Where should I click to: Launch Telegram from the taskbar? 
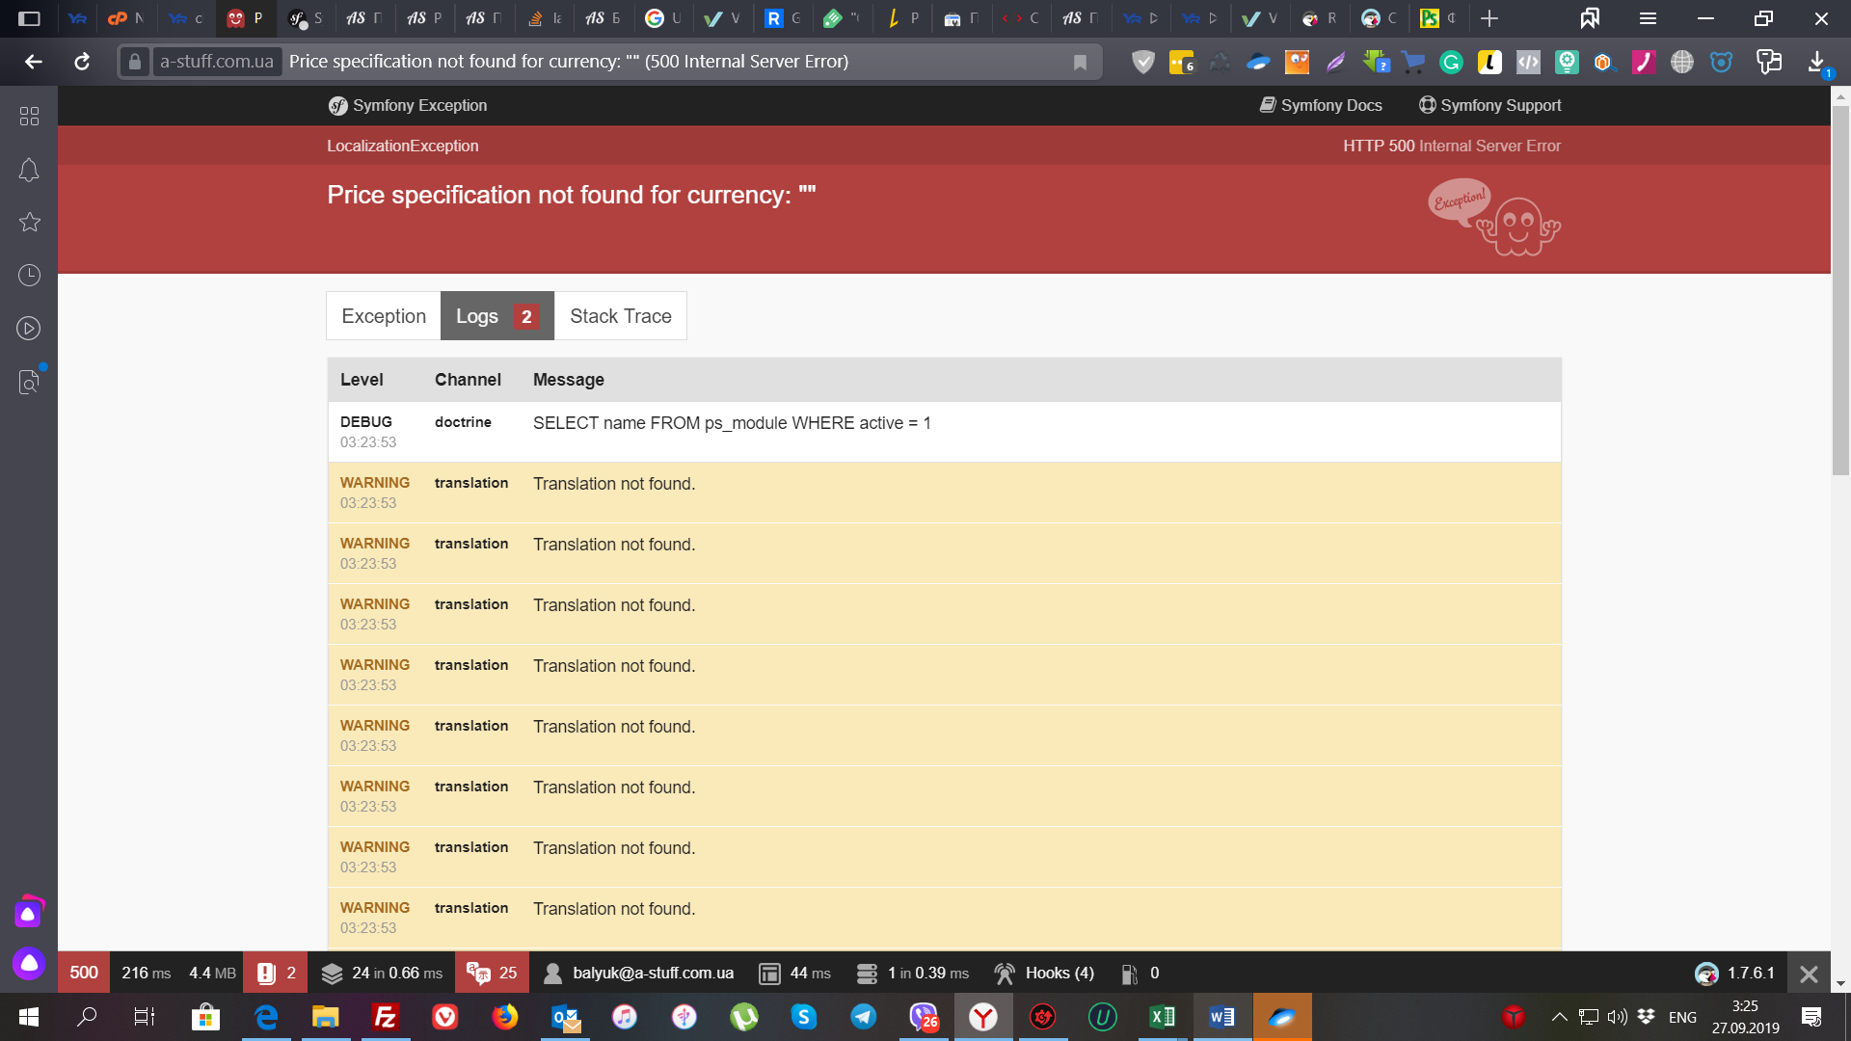865,1017
